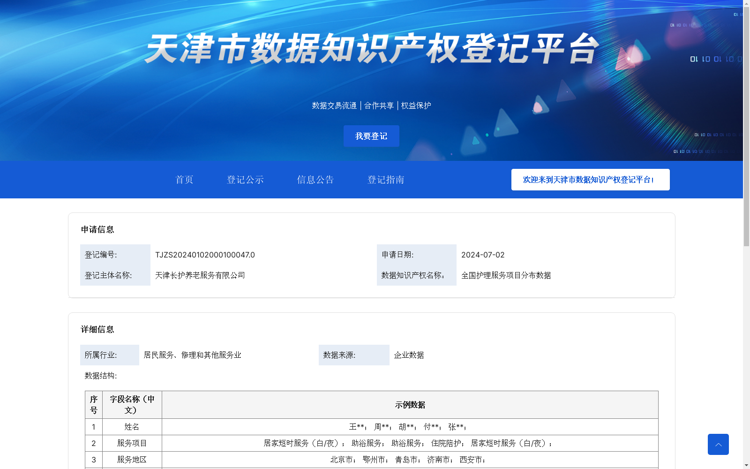Open the 登记公示 navigation tab

tap(245, 180)
